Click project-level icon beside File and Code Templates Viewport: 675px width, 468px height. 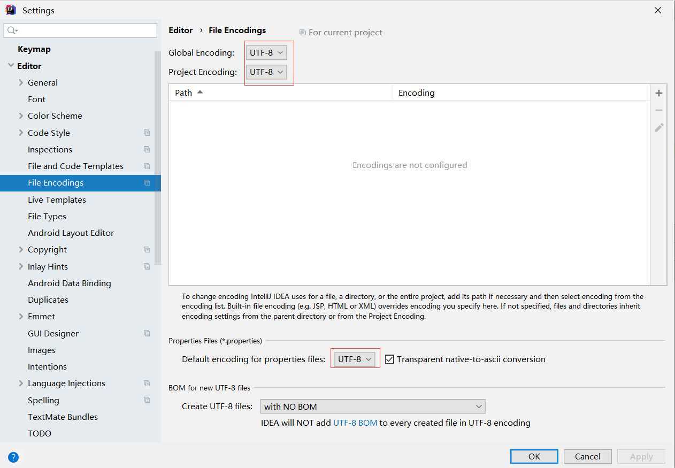coord(147,166)
